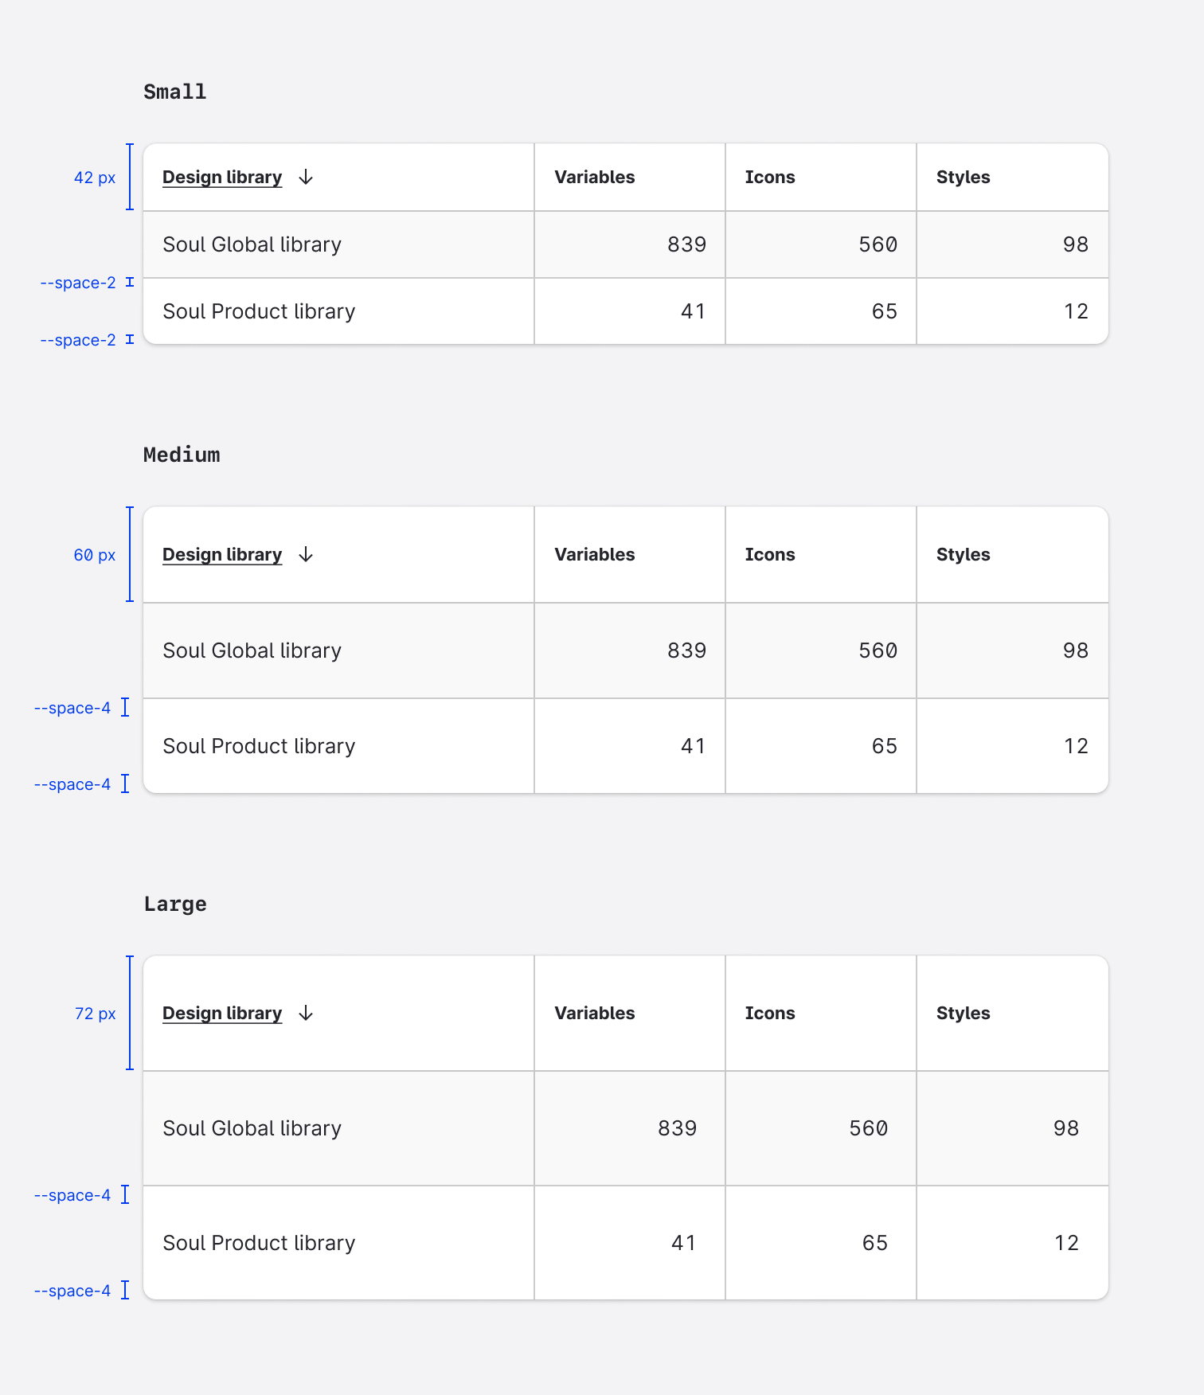Sort by Design library in Large table
The height and width of the screenshot is (1395, 1204).
(x=222, y=1014)
